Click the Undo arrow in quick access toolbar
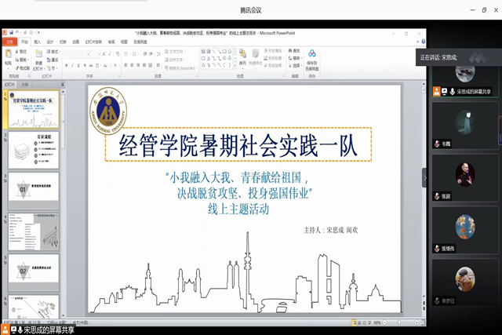 (17, 33)
